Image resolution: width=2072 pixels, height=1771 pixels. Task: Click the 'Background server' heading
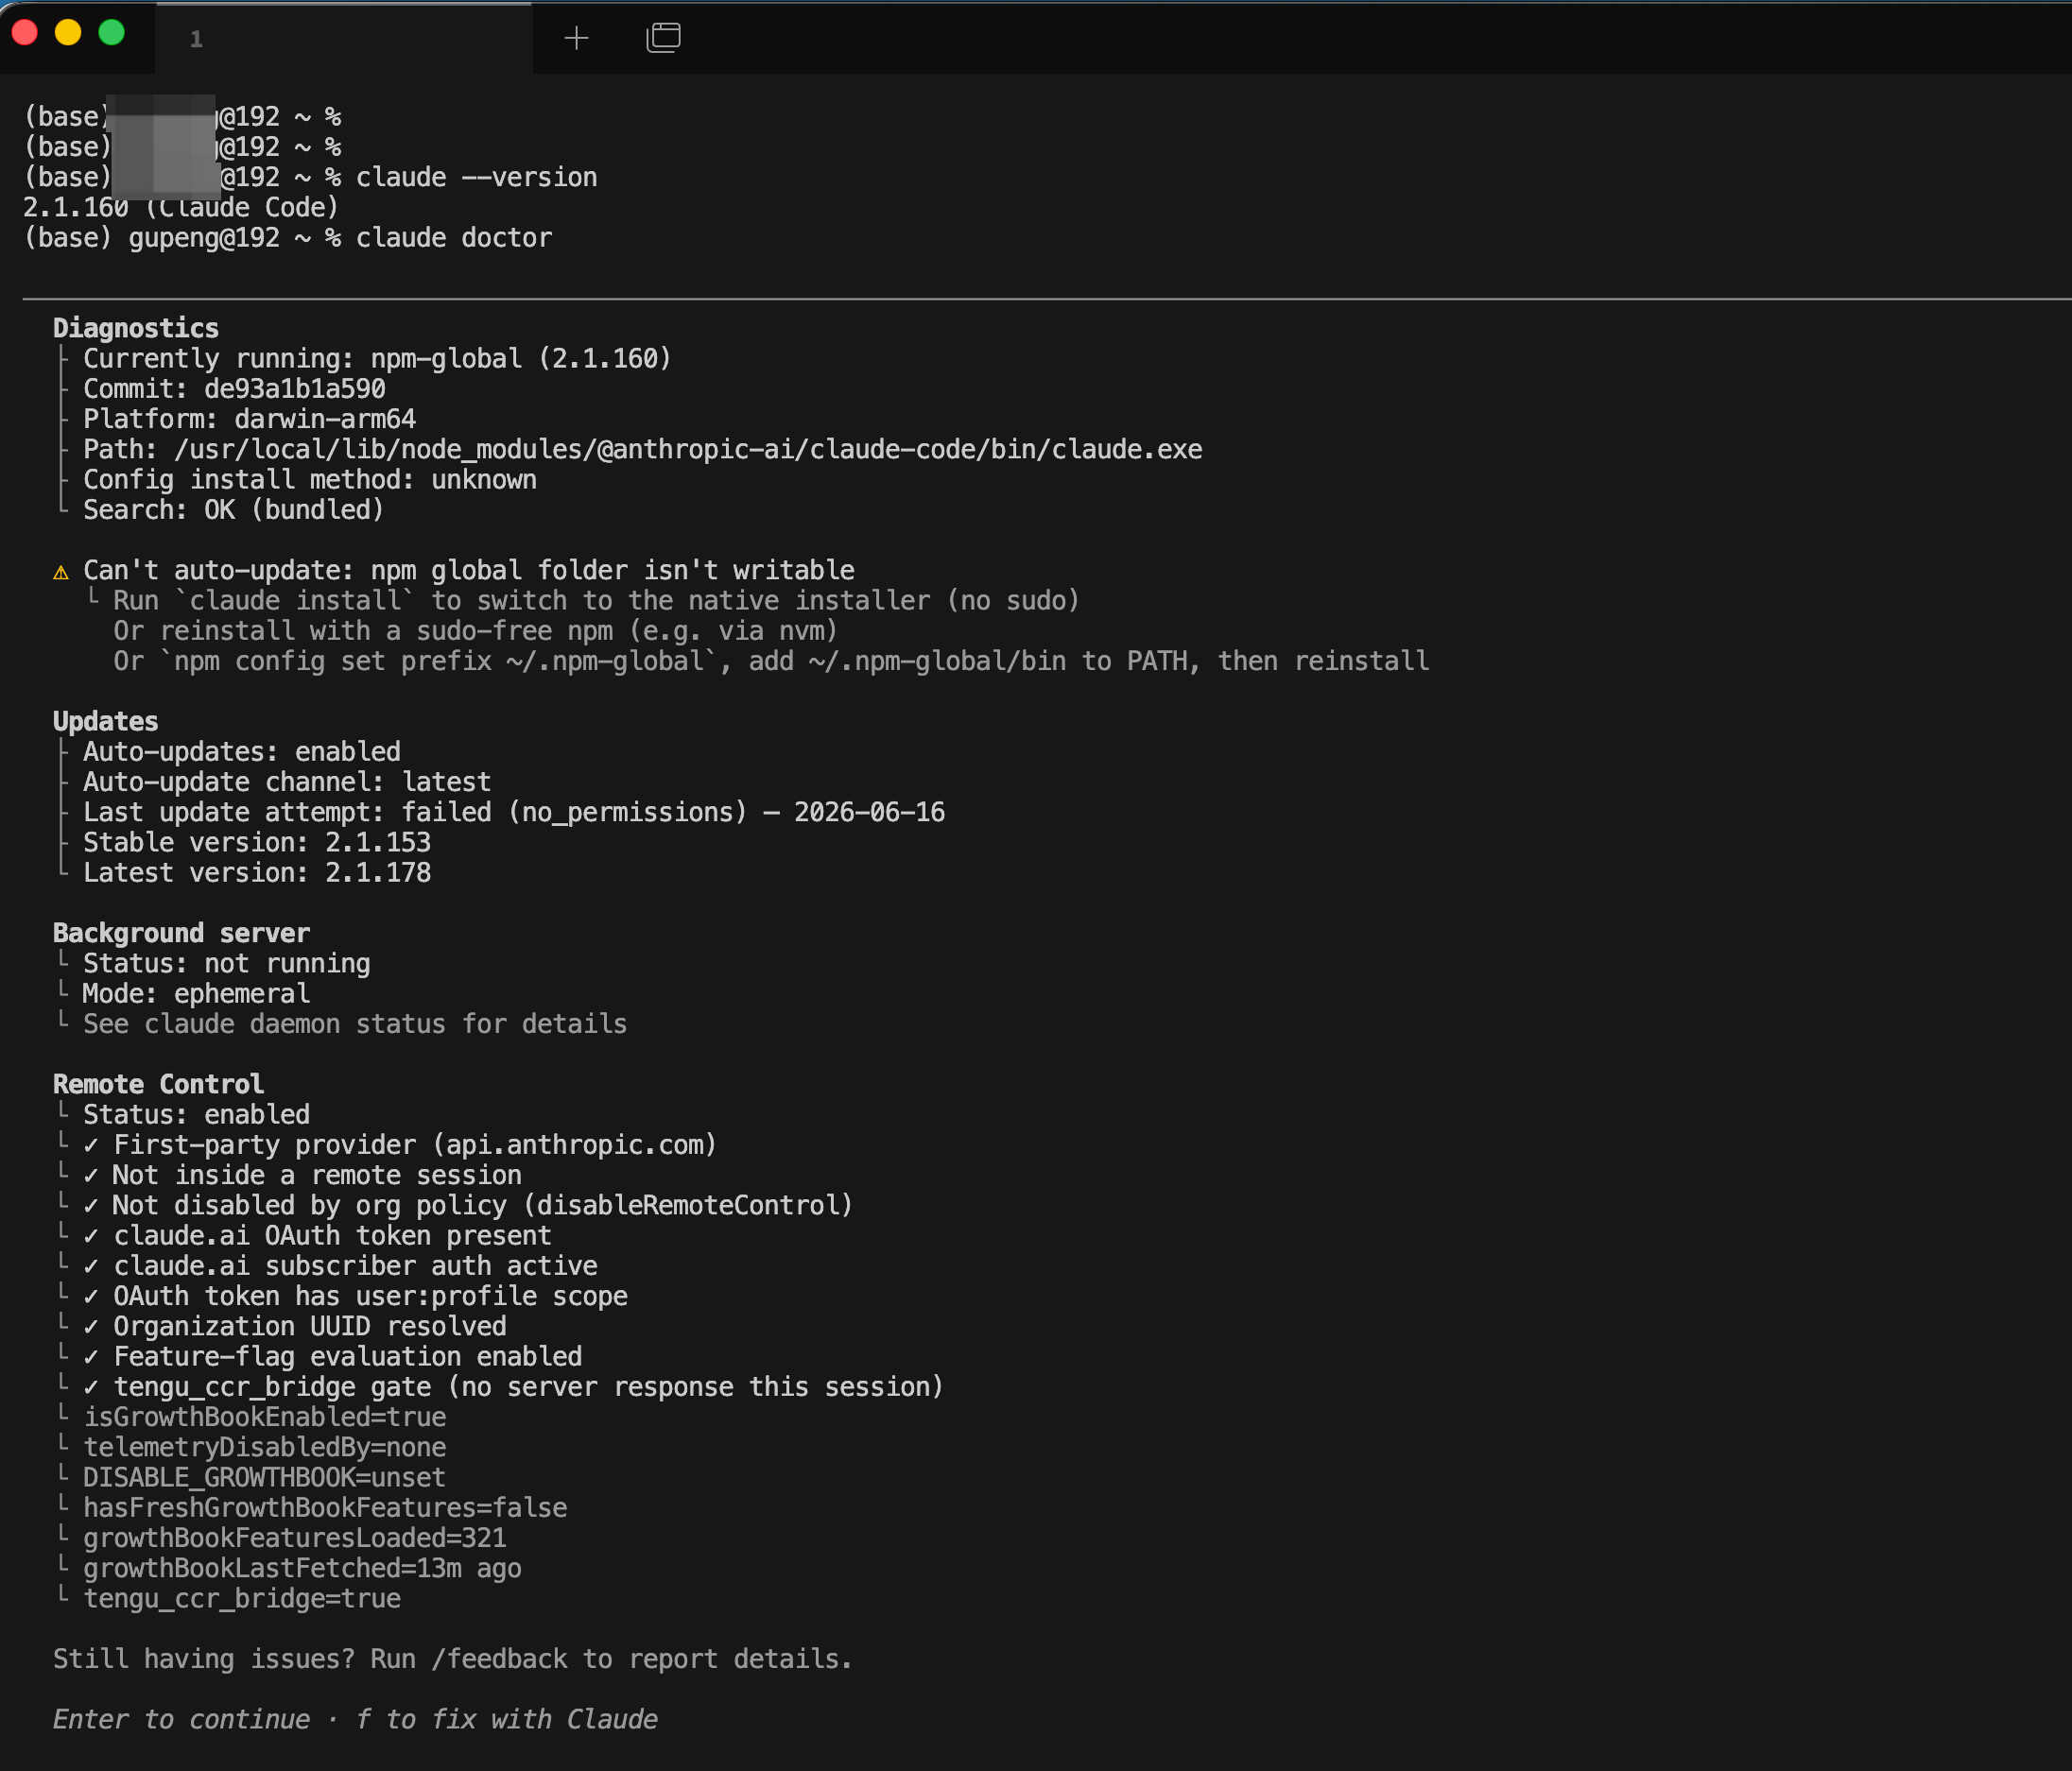pyautogui.click(x=182, y=933)
